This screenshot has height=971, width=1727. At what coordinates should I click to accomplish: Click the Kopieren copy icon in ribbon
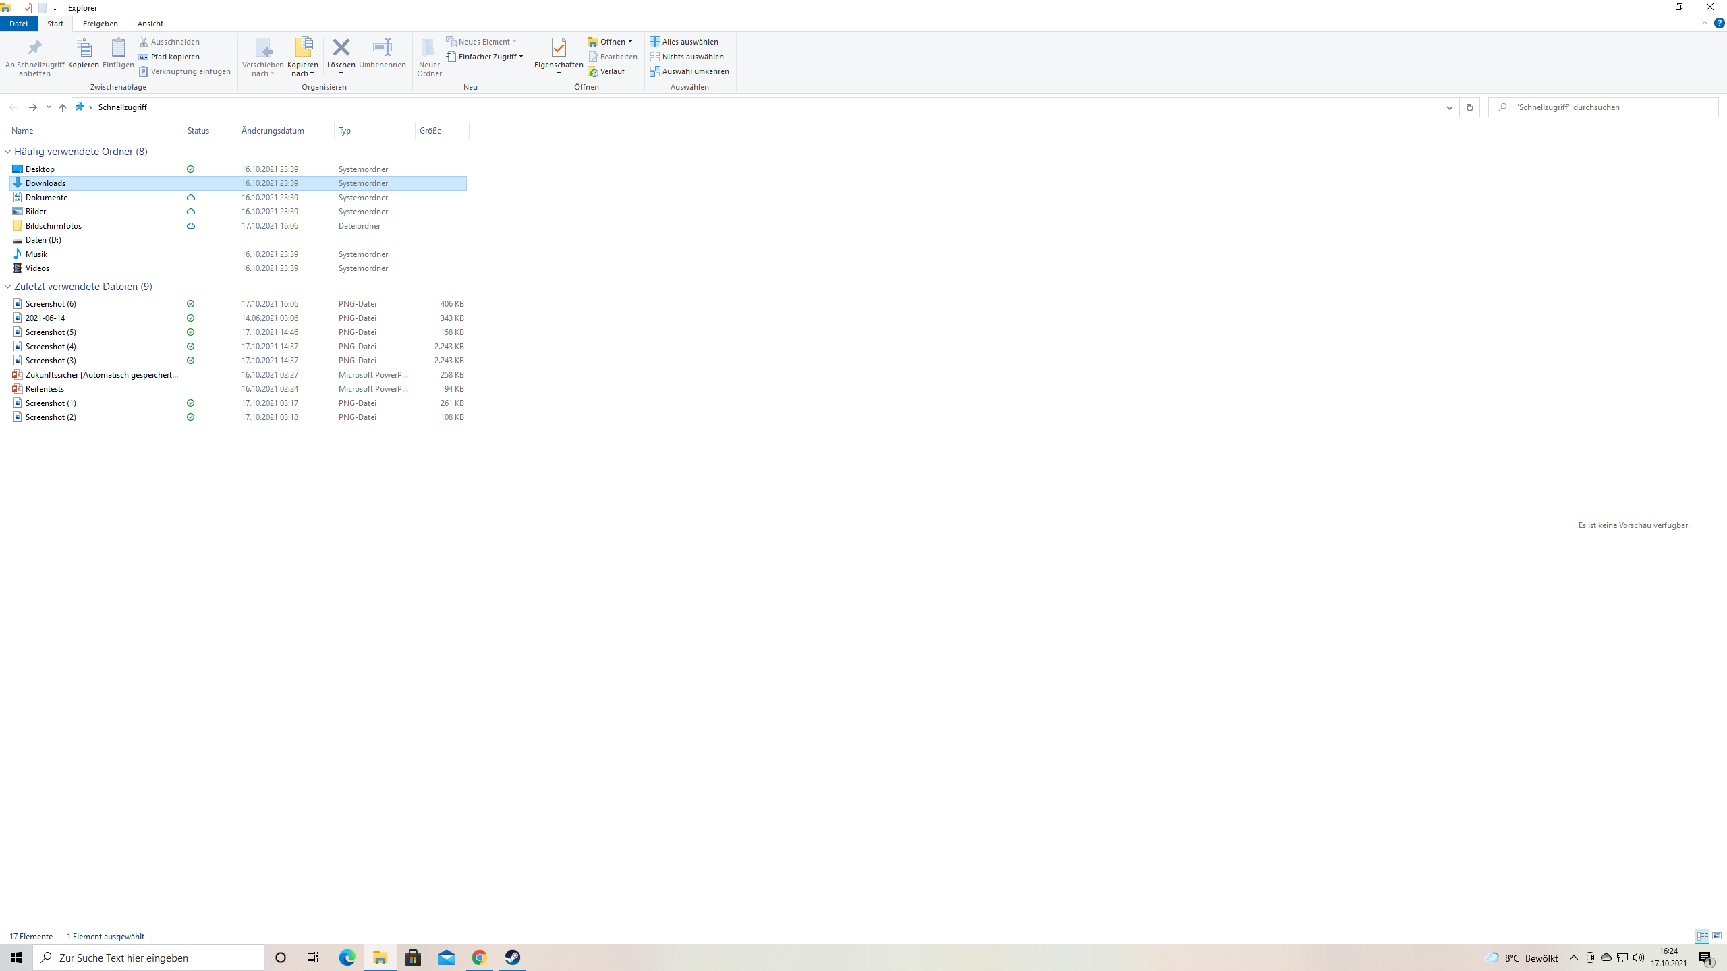pos(83,48)
